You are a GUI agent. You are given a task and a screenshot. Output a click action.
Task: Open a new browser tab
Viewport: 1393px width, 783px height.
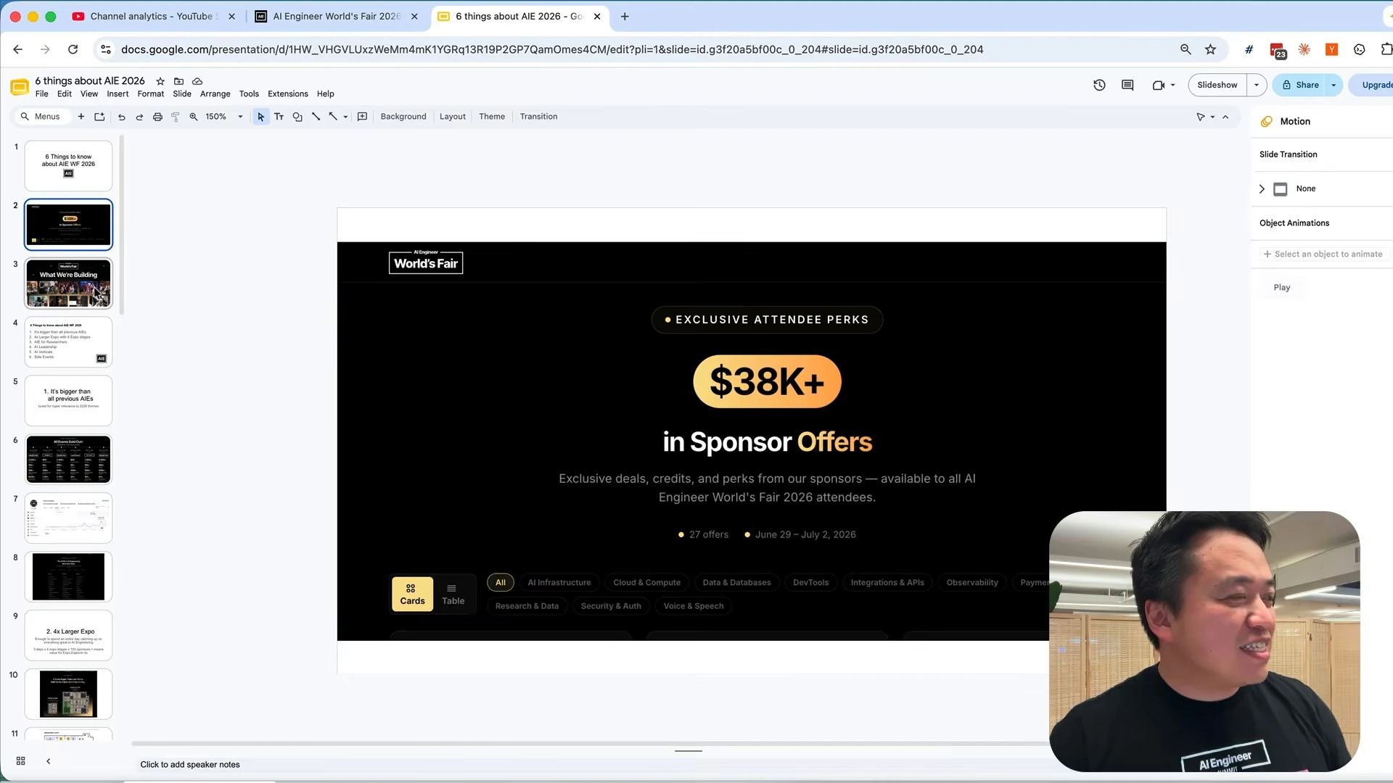pos(625,16)
